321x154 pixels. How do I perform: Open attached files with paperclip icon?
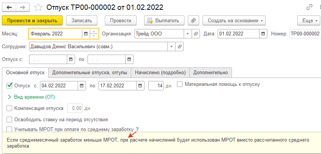194,20
